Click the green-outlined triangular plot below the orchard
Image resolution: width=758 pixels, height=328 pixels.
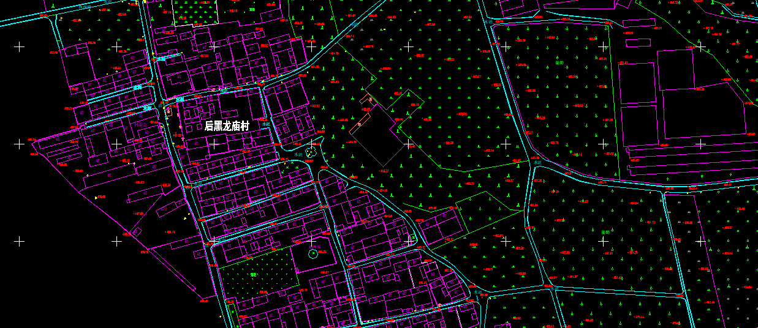(x=484, y=211)
